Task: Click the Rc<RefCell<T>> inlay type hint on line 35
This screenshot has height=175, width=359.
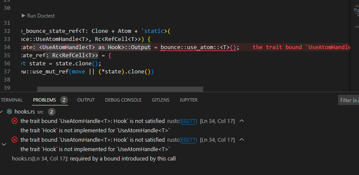Action: (x=72, y=55)
